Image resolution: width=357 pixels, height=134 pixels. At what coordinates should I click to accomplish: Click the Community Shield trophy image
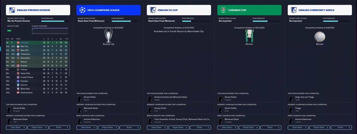click(320, 36)
